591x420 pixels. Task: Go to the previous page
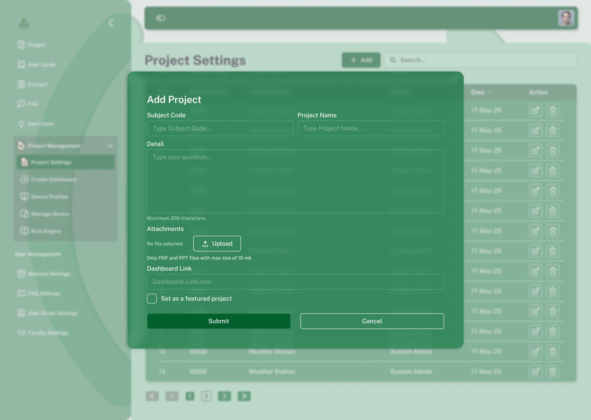[x=172, y=396]
